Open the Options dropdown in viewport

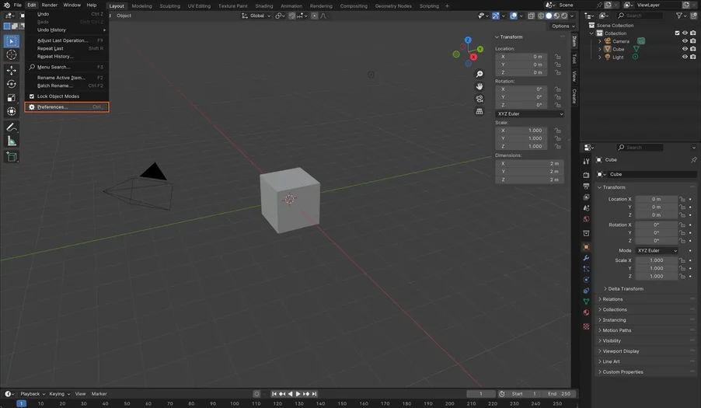pos(563,26)
